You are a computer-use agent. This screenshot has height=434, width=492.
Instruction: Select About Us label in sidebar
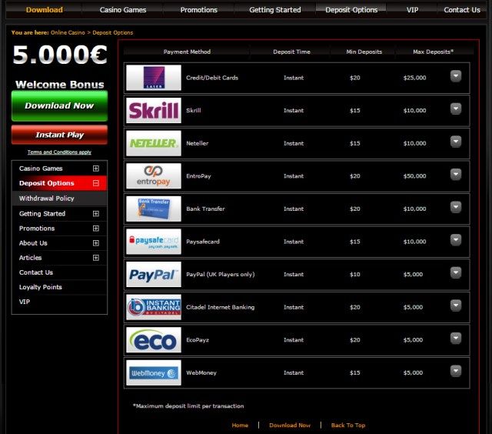pyautogui.click(x=33, y=243)
